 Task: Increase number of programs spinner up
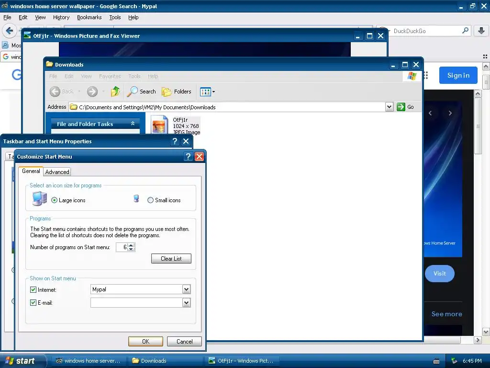click(x=131, y=245)
